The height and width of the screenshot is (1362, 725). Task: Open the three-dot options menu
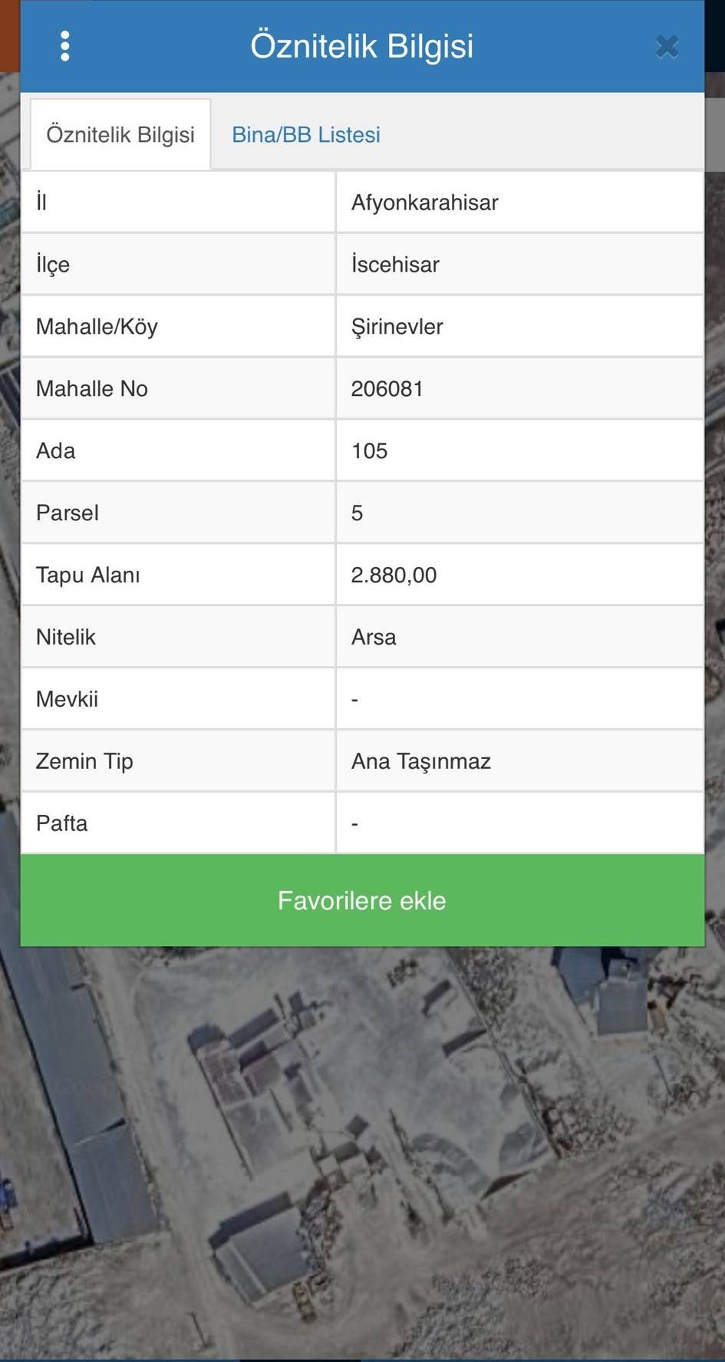65,46
